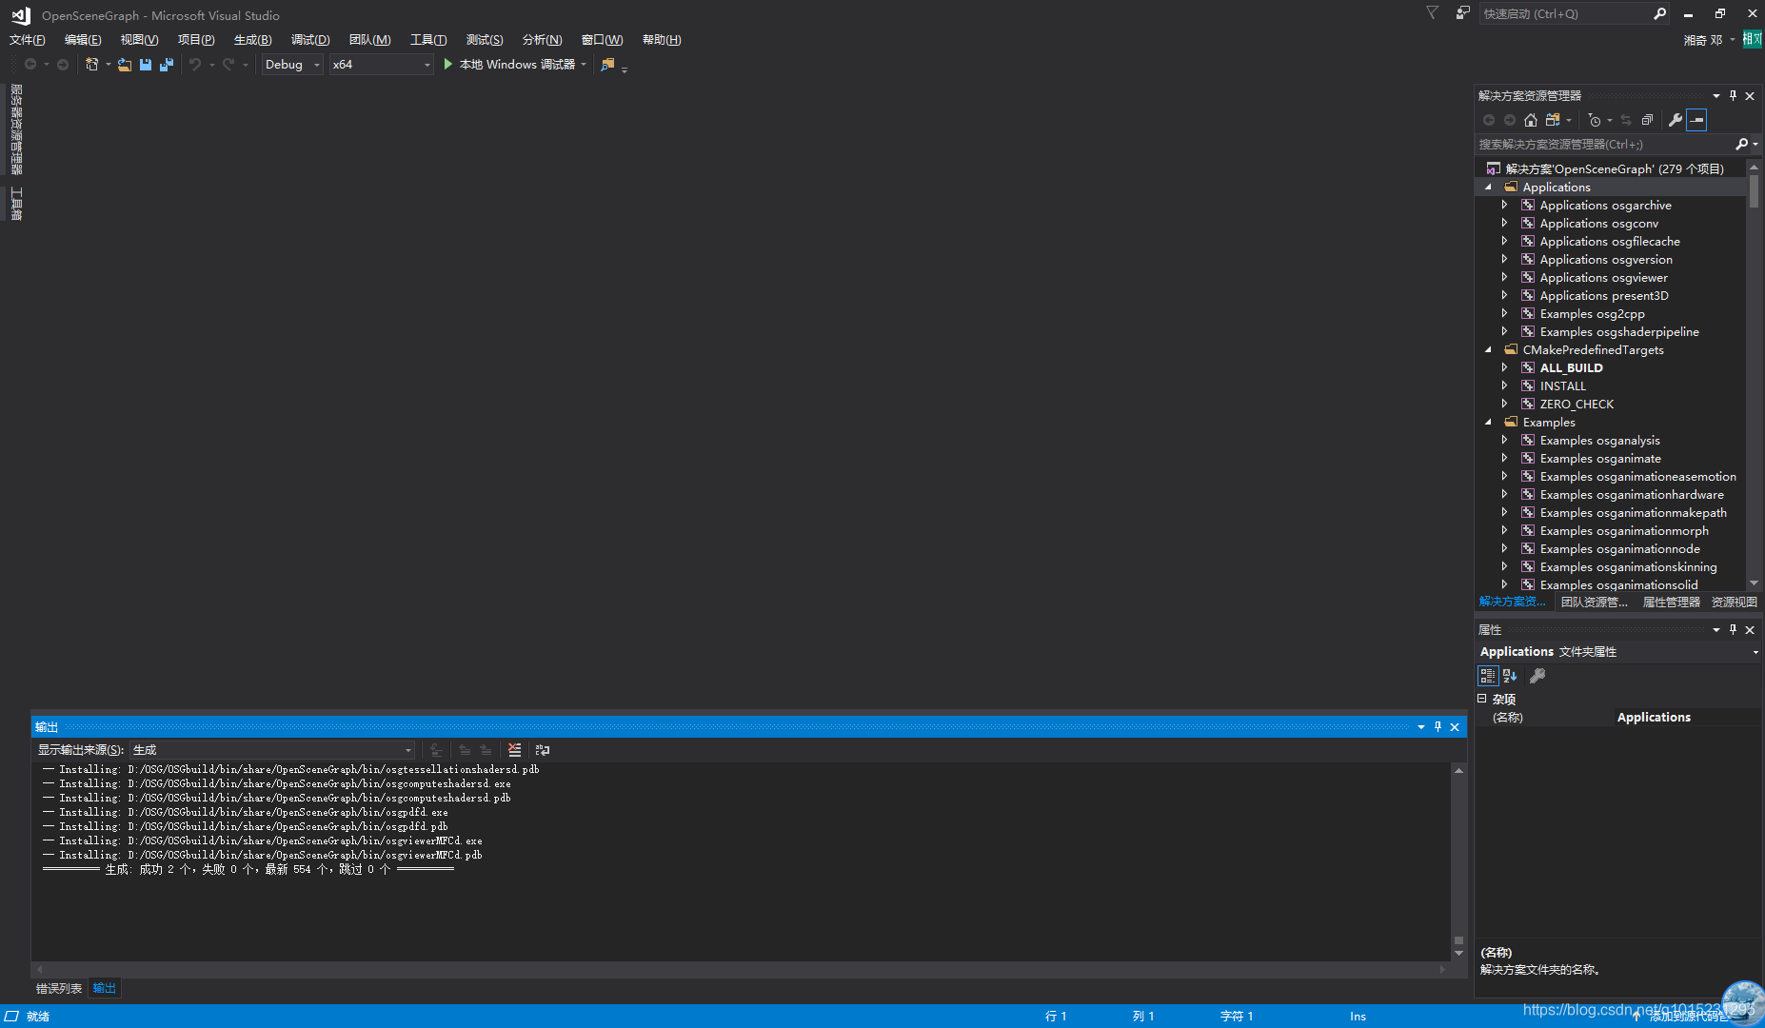This screenshot has width=1765, height=1028.
Task: Open the 文件(F) menu
Action: (28, 40)
